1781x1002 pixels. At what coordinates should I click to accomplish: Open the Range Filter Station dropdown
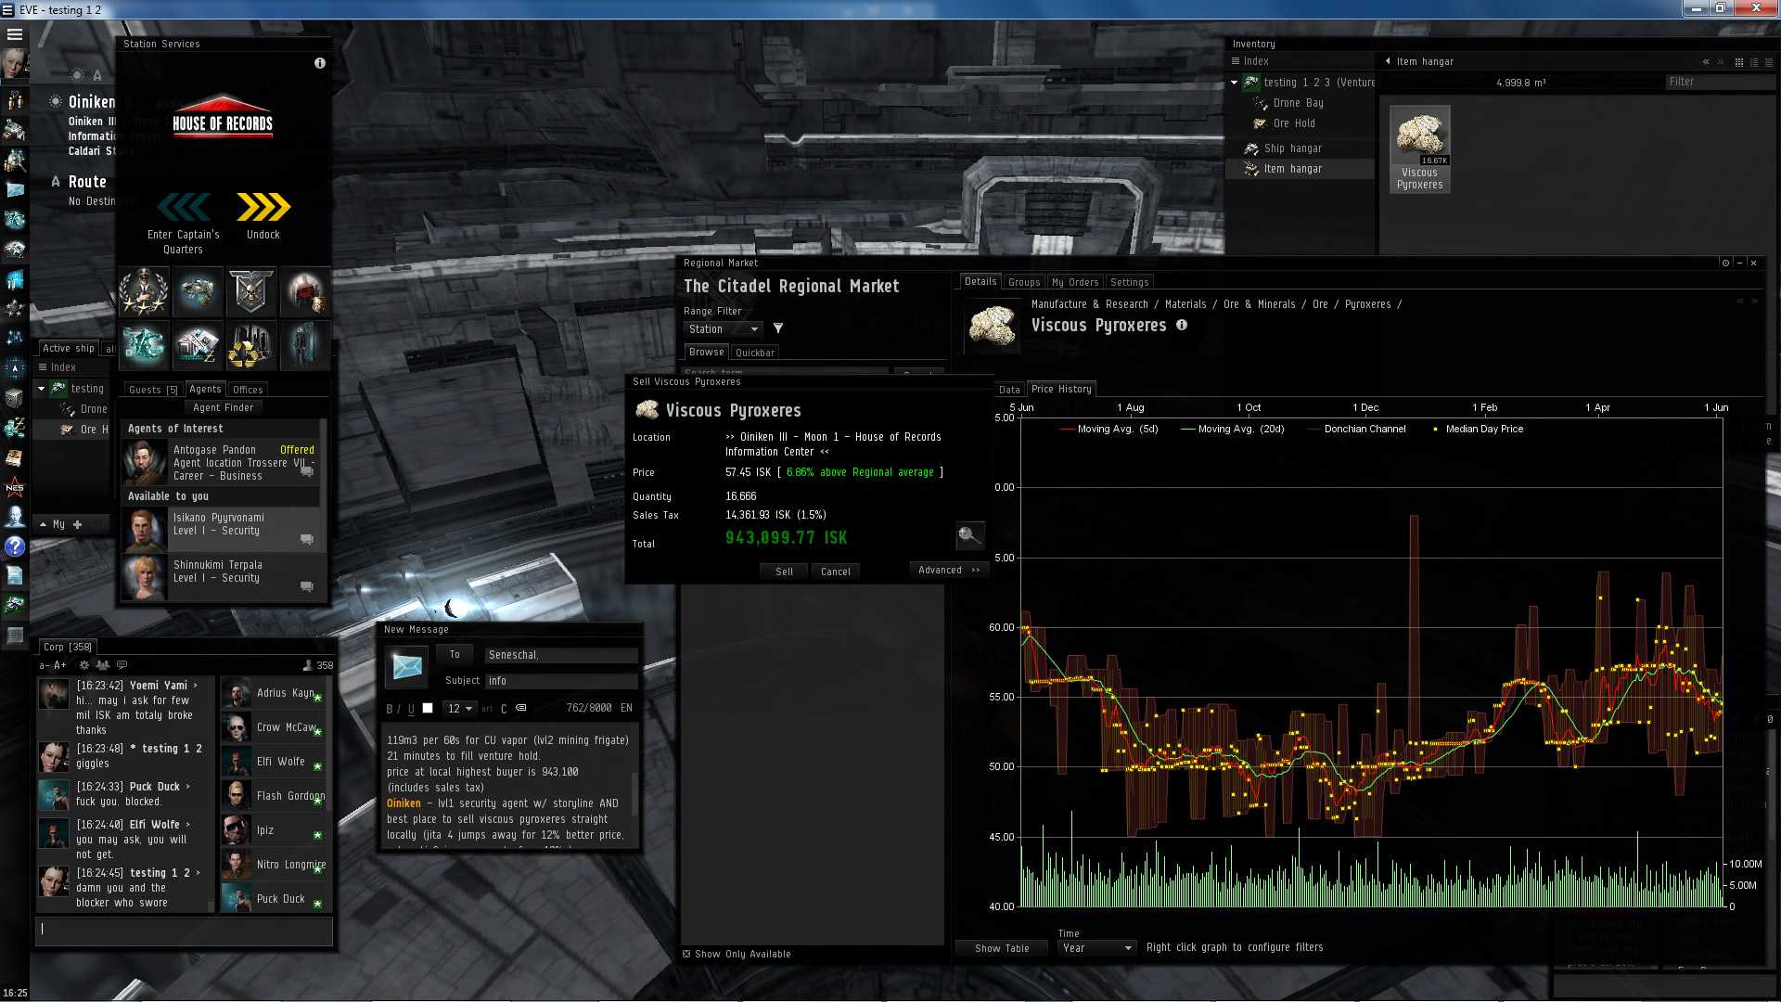[724, 329]
